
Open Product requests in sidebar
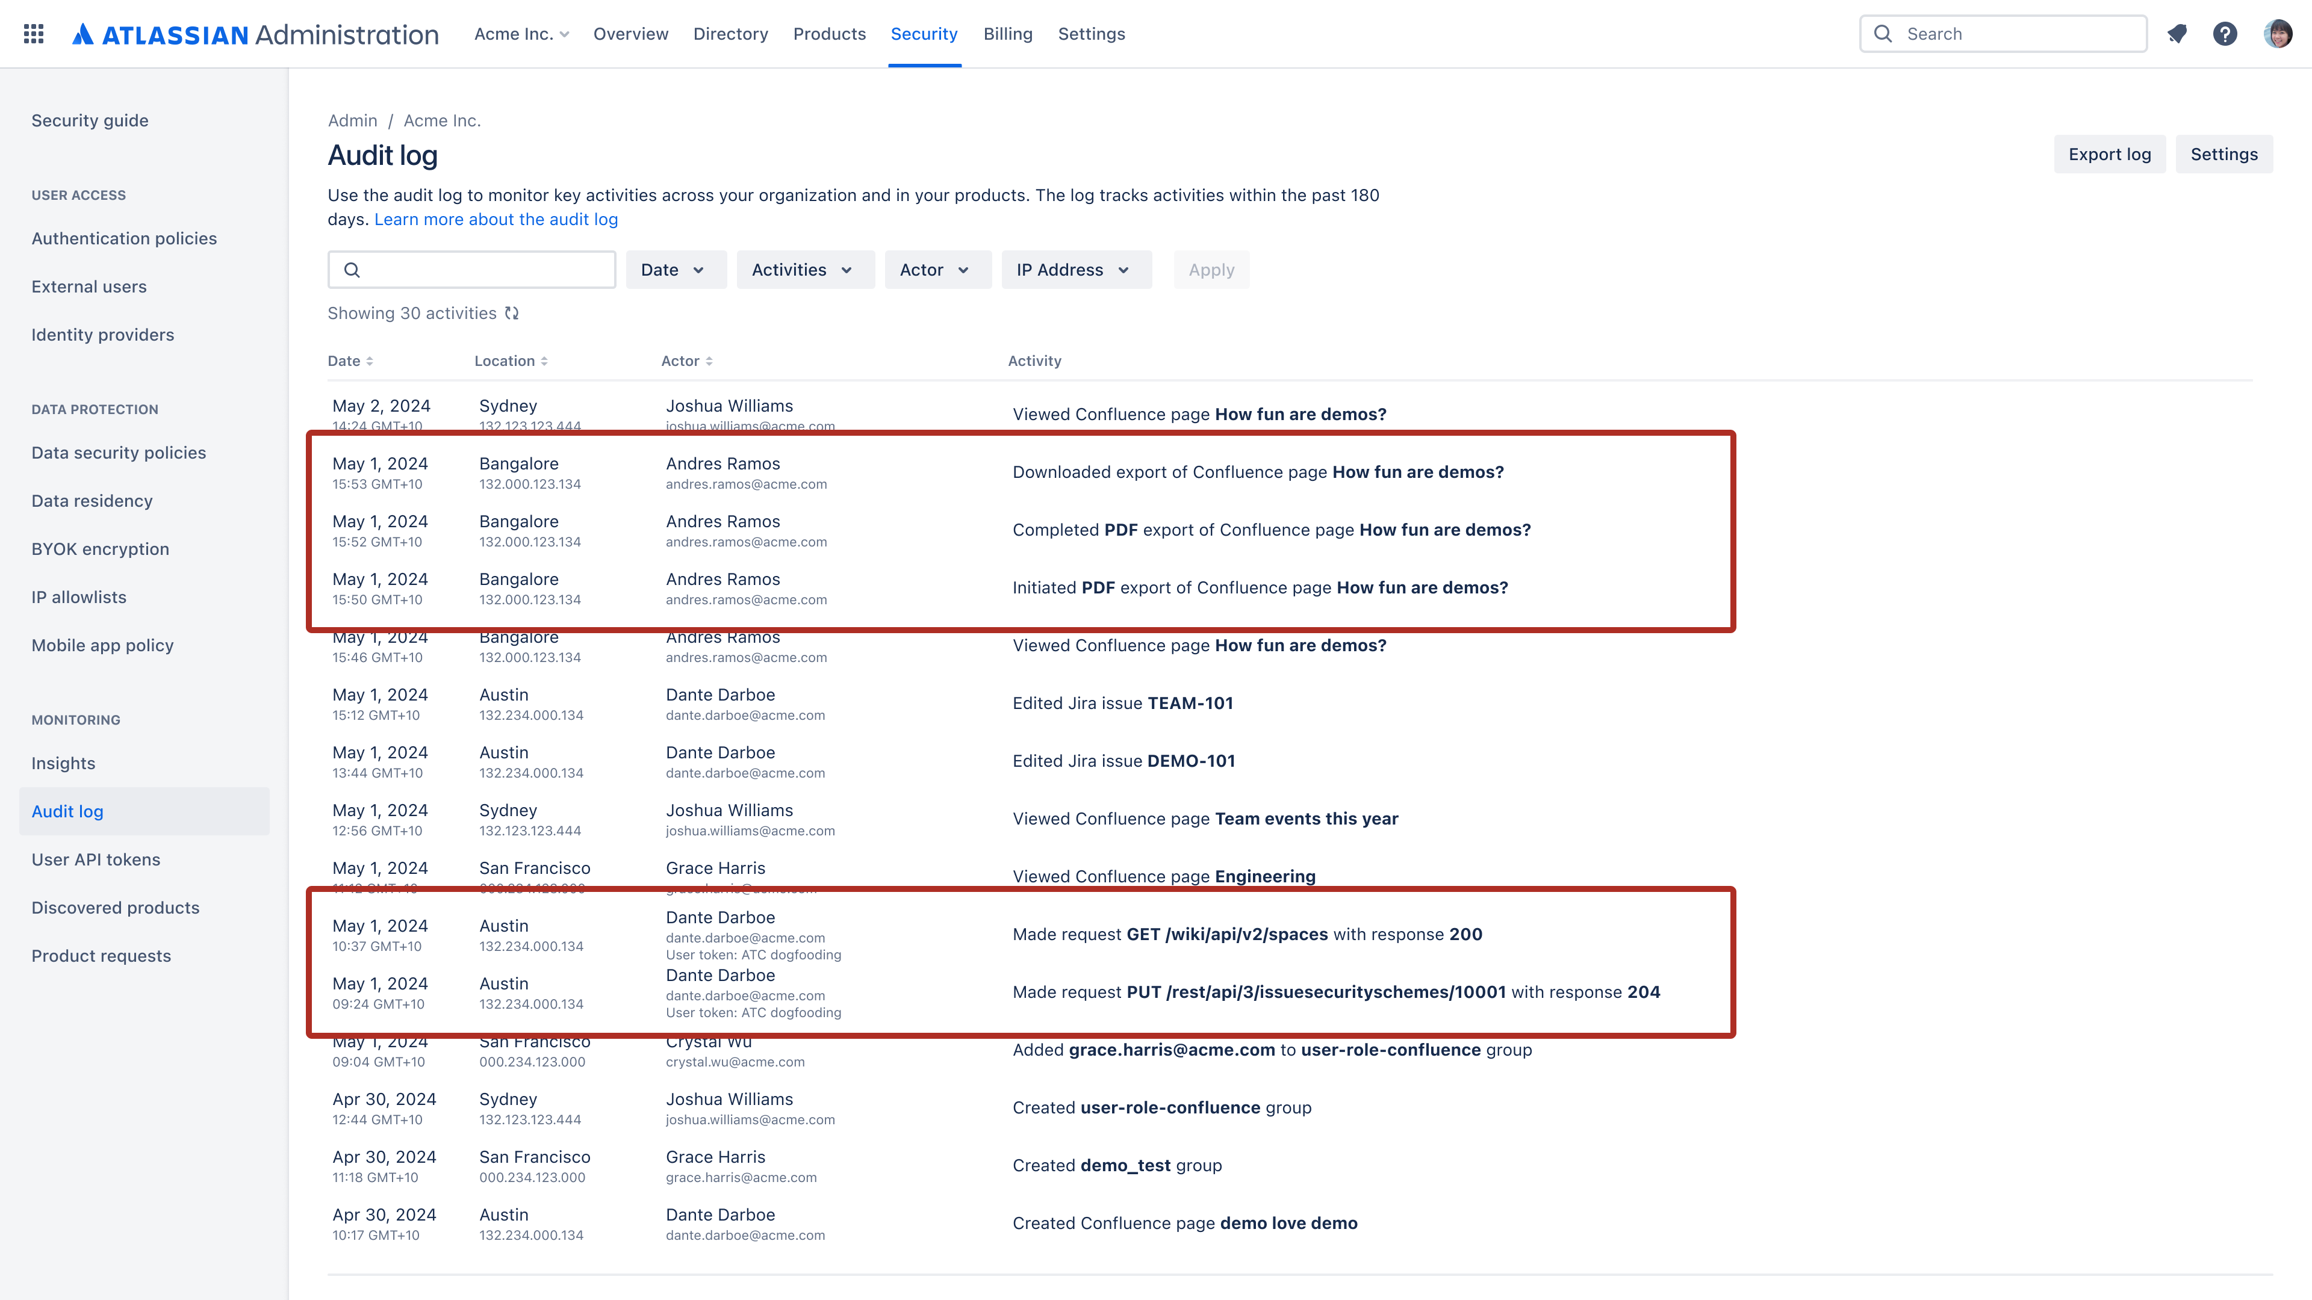101,956
